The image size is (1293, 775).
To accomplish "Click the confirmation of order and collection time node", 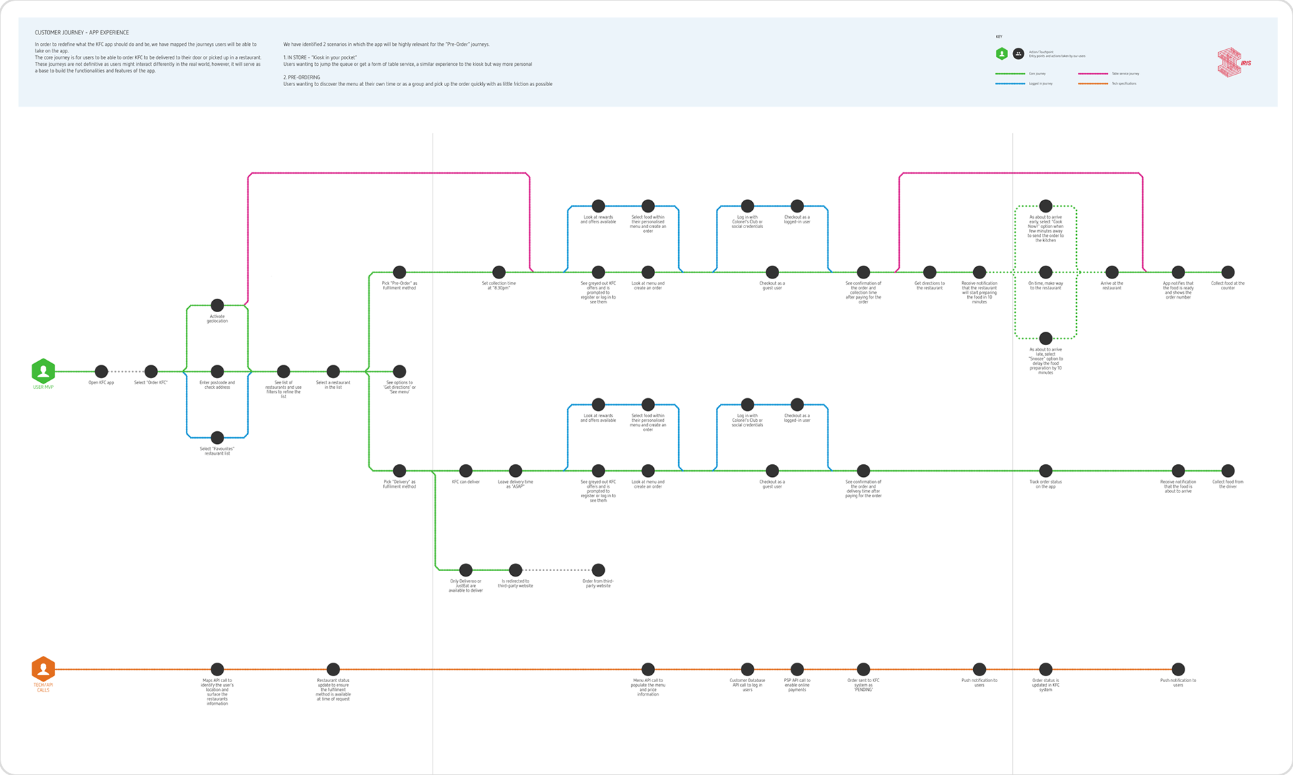I will [863, 272].
